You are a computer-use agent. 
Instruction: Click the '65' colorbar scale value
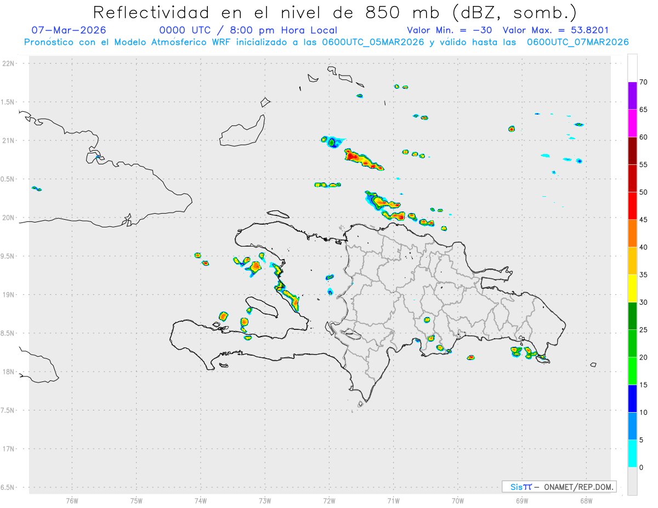coord(643,110)
